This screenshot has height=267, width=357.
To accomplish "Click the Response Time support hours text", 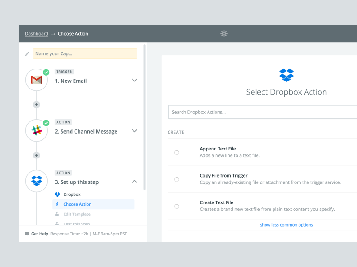I will [89, 234].
